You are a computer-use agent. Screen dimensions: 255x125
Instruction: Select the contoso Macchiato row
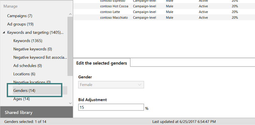(164, 17)
